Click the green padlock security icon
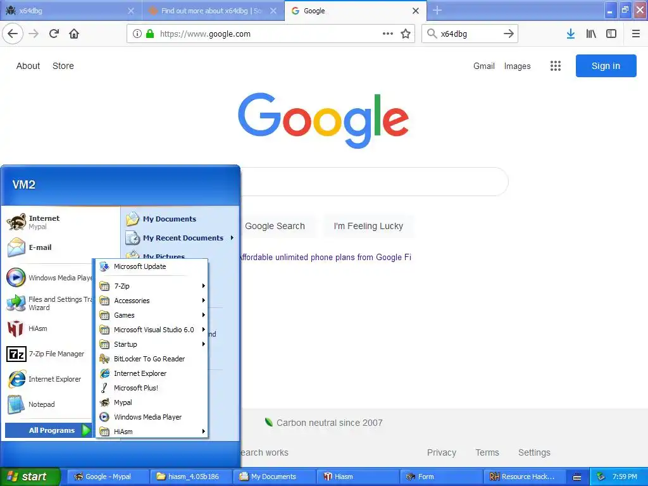This screenshot has width=648, height=486. (x=150, y=34)
